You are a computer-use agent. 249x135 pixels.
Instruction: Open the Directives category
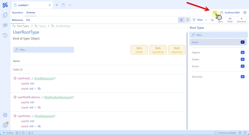218,77
